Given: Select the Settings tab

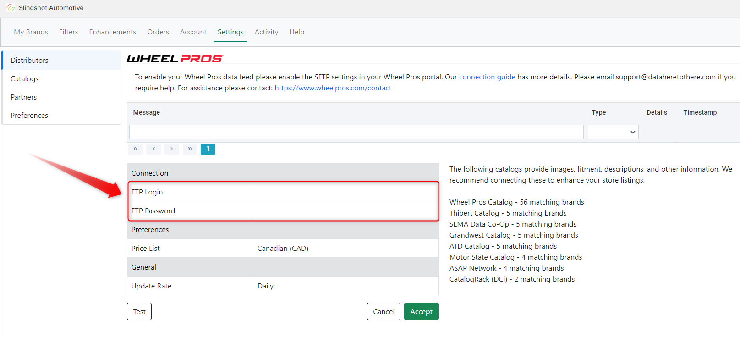Looking at the screenshot, I should [230, 32].
